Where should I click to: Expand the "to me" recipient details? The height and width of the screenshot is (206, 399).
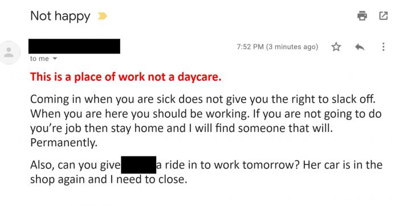55,59
